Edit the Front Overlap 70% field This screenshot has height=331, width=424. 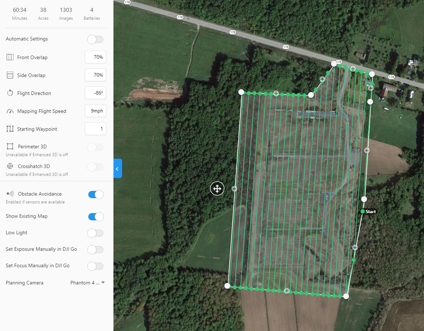pos(95,57)
